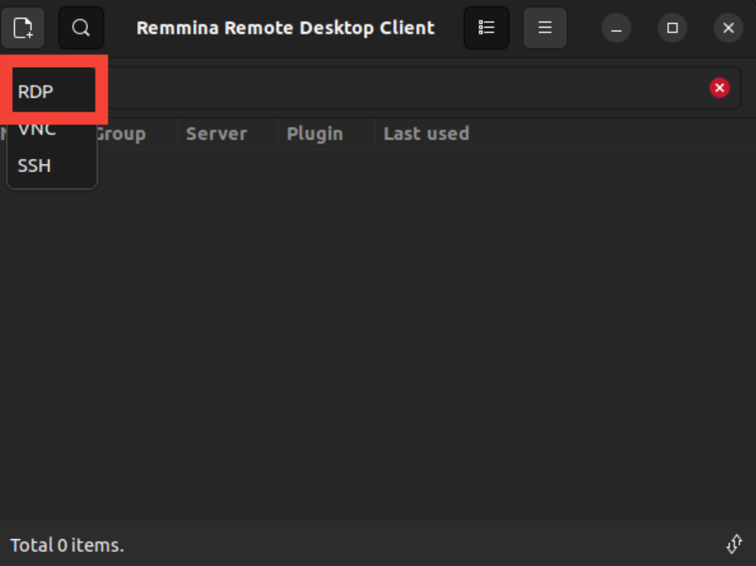
Task: Click the Remmina Remote Desktop Client title
Action: point(285,28)
